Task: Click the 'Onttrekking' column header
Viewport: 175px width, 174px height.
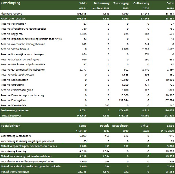Action: coord(141,3)
